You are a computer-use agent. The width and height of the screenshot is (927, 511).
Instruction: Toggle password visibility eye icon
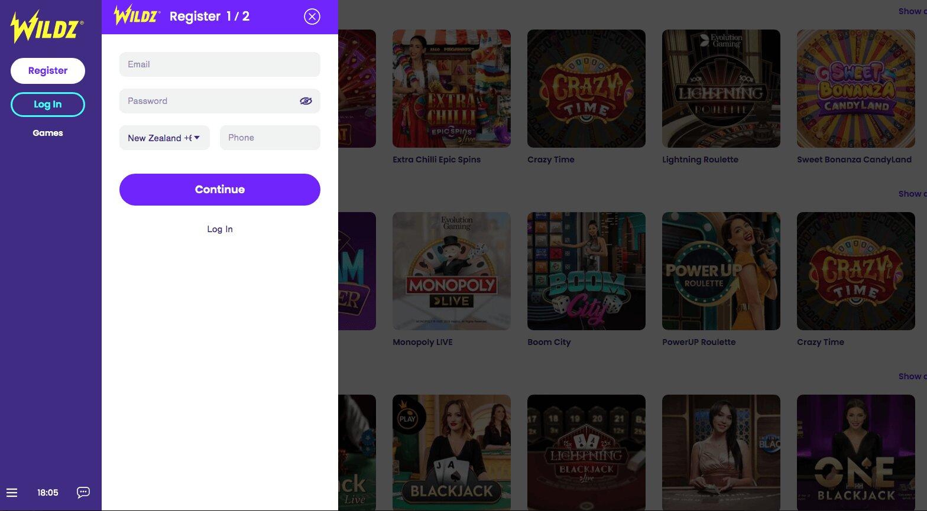(306, 101)
